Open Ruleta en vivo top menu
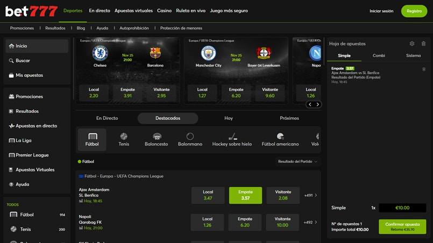The height and width of the screenshot is (243, 433). click(x=191, y=11)
